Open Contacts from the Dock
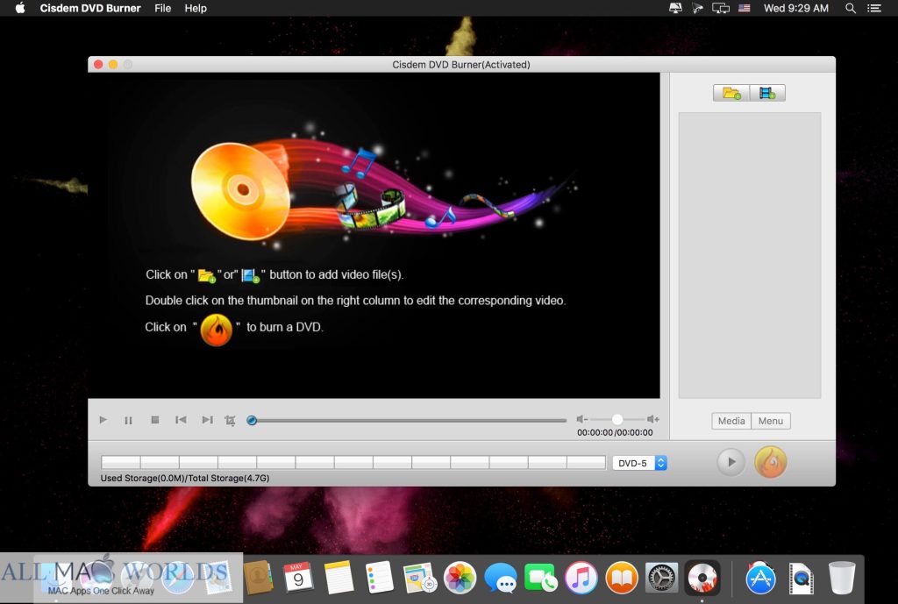This screenshot has width=898, height=604. click(x=259, y=577)
